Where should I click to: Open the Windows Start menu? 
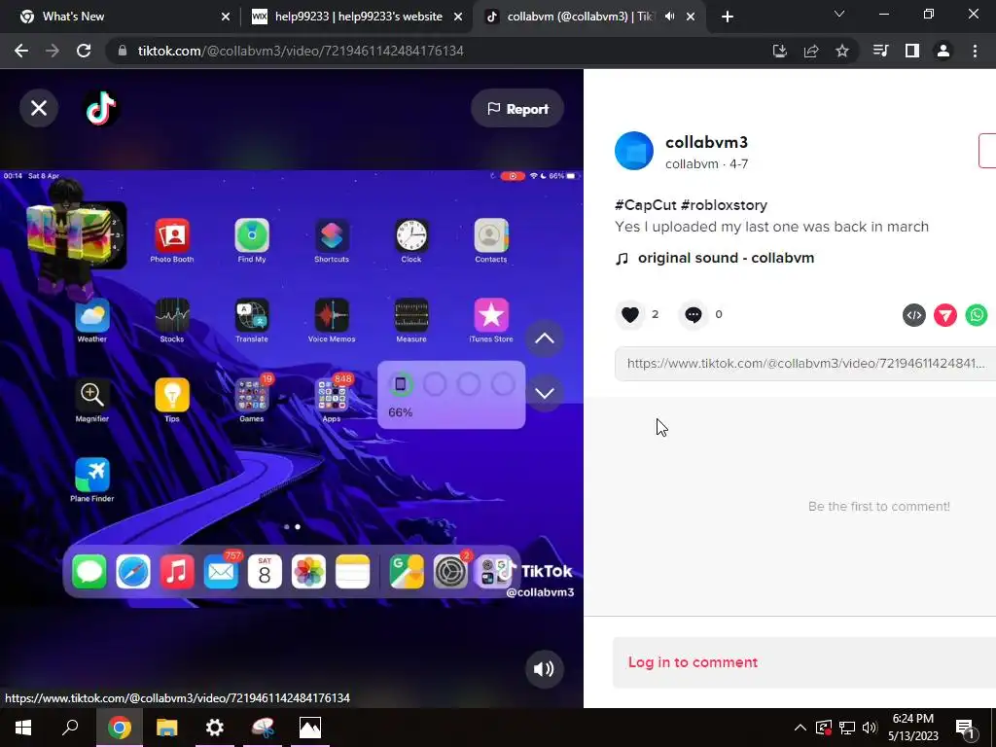[23, 728]
